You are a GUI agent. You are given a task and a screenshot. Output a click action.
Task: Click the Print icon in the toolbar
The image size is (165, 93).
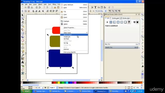point(32,7)
